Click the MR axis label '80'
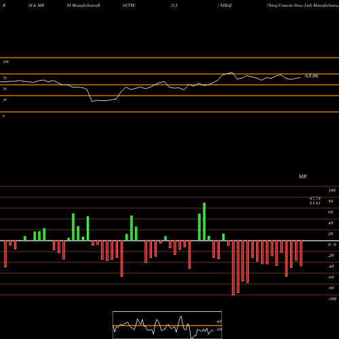339x339 pixels. pyautogui.click(x=331, y=201)
